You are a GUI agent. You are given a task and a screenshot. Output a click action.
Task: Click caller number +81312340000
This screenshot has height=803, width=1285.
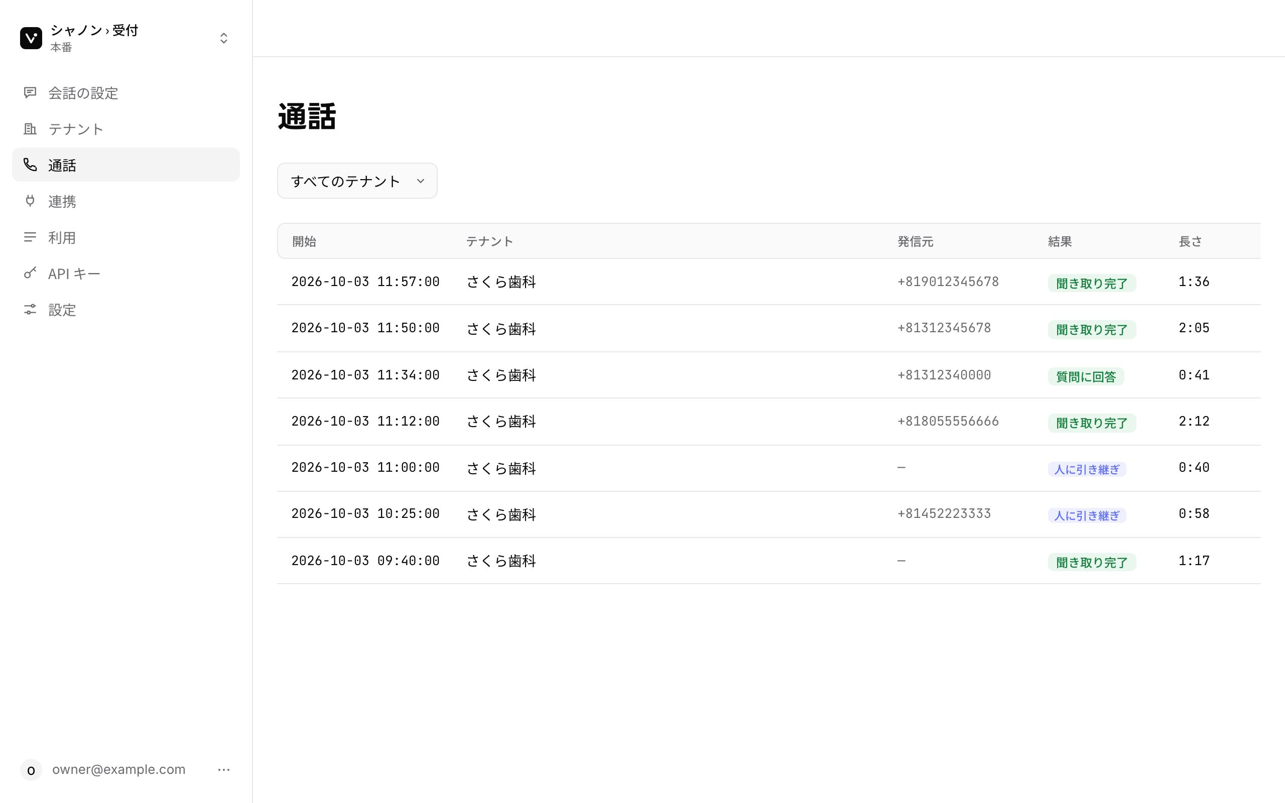click(944, 375)
